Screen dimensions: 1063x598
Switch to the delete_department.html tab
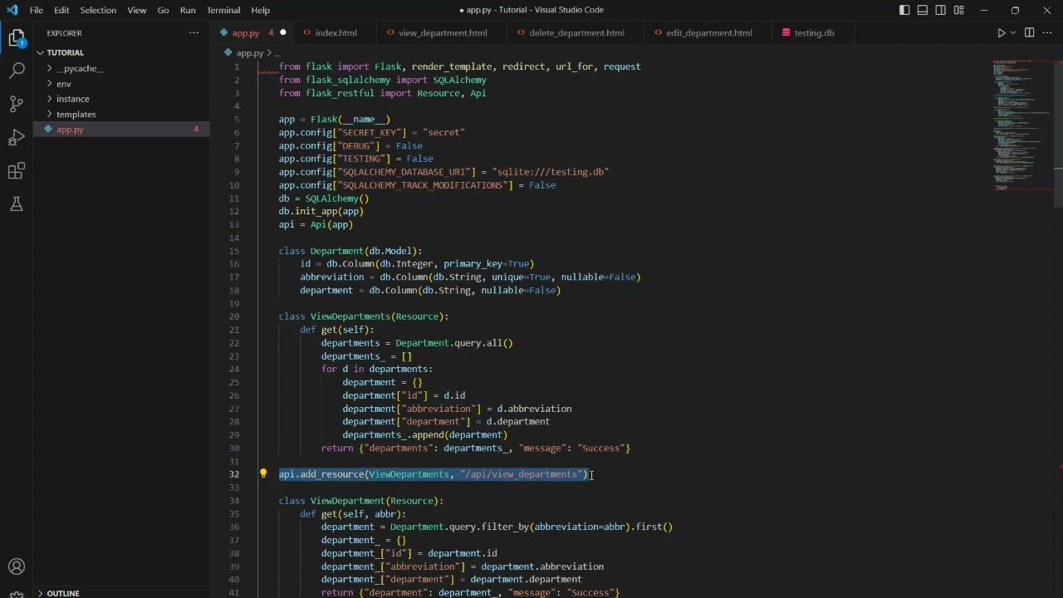tap(576, 33)
